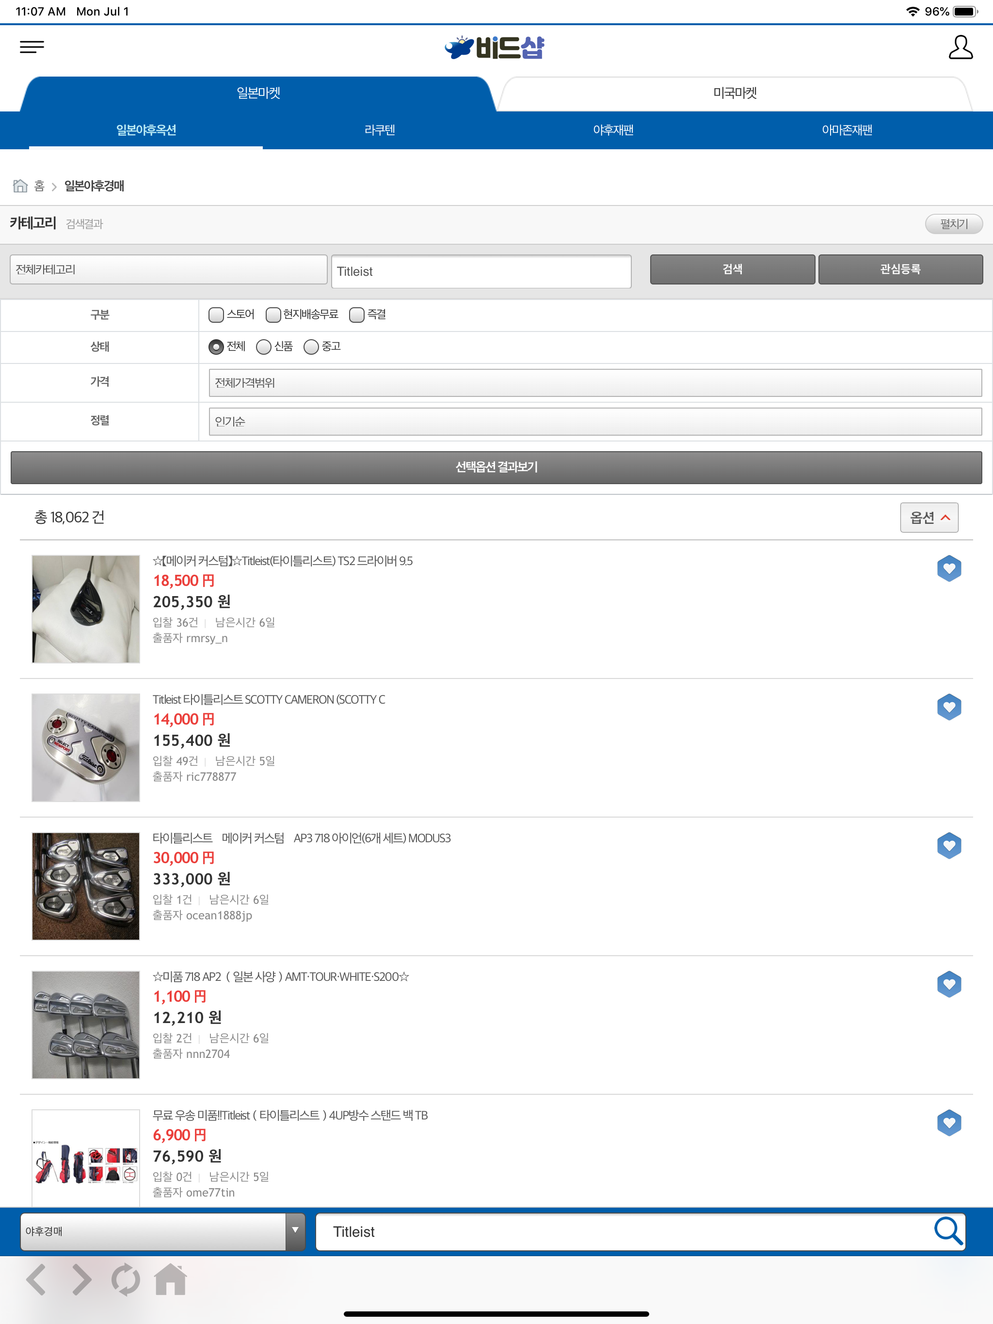This screenshot has width=993, height=1324.
Task: Open the 홈 breadcrumb link
Action: click(40, 186)
